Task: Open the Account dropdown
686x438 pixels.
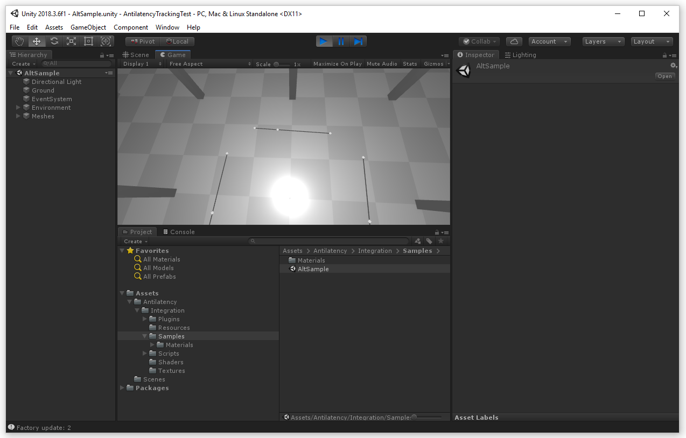Action: click(549, 41)
